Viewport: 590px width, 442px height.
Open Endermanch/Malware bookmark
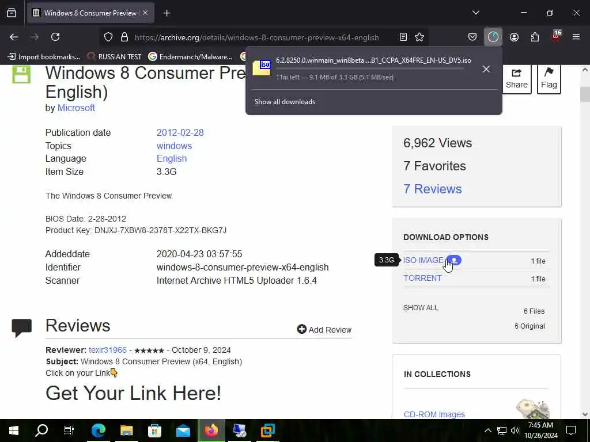(190, 57)
